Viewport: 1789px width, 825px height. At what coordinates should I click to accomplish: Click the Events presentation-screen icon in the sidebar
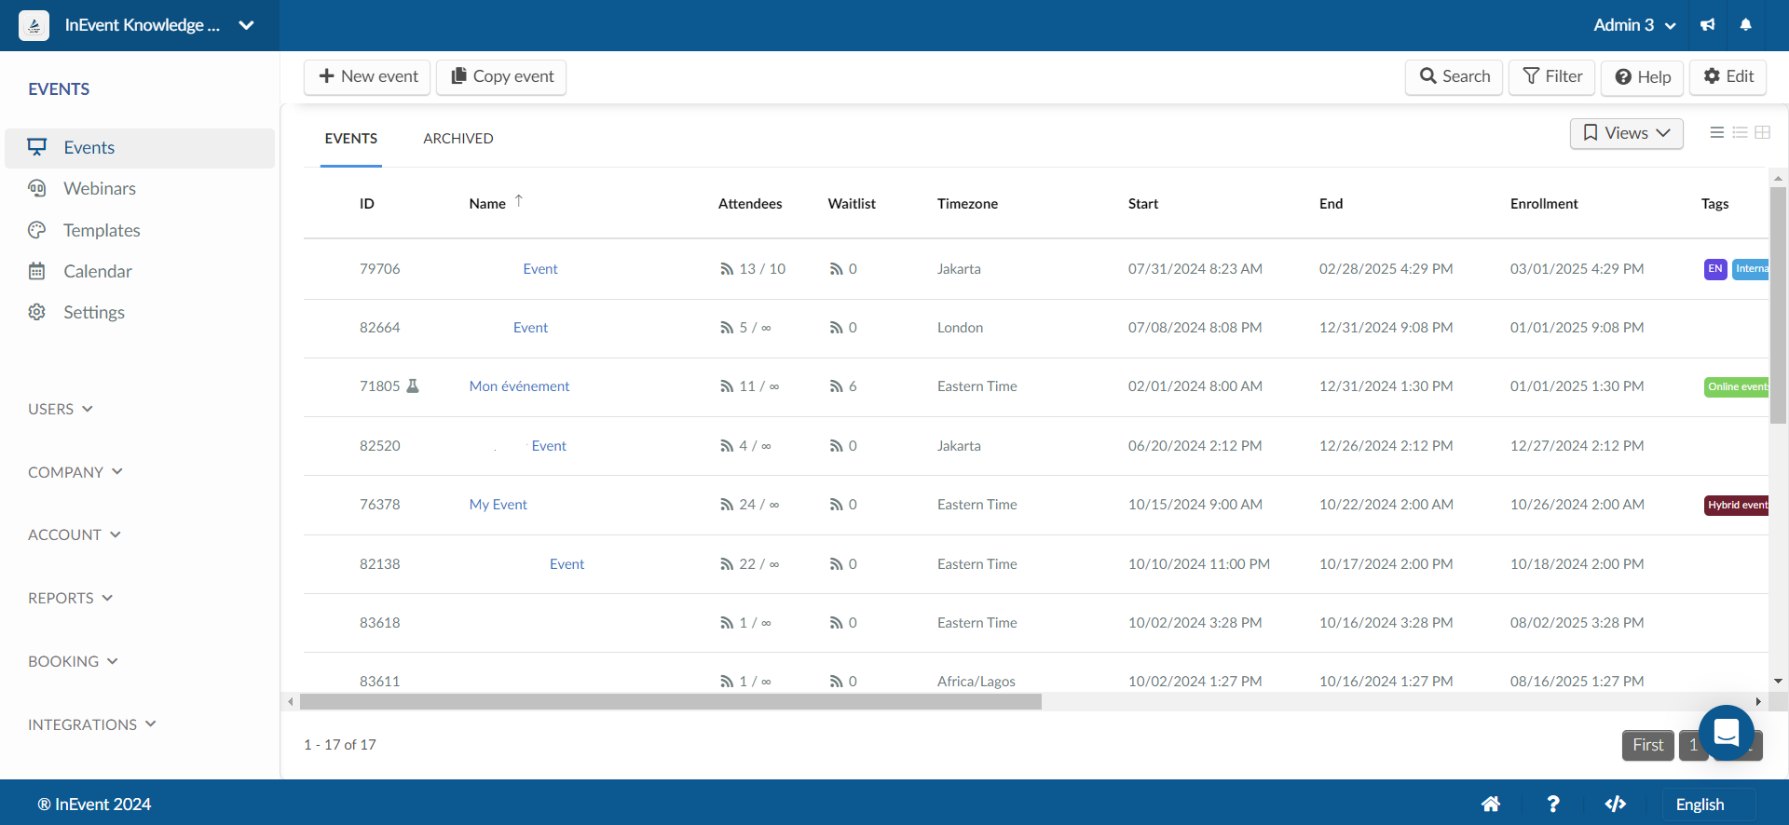click(x=37, y=147)
